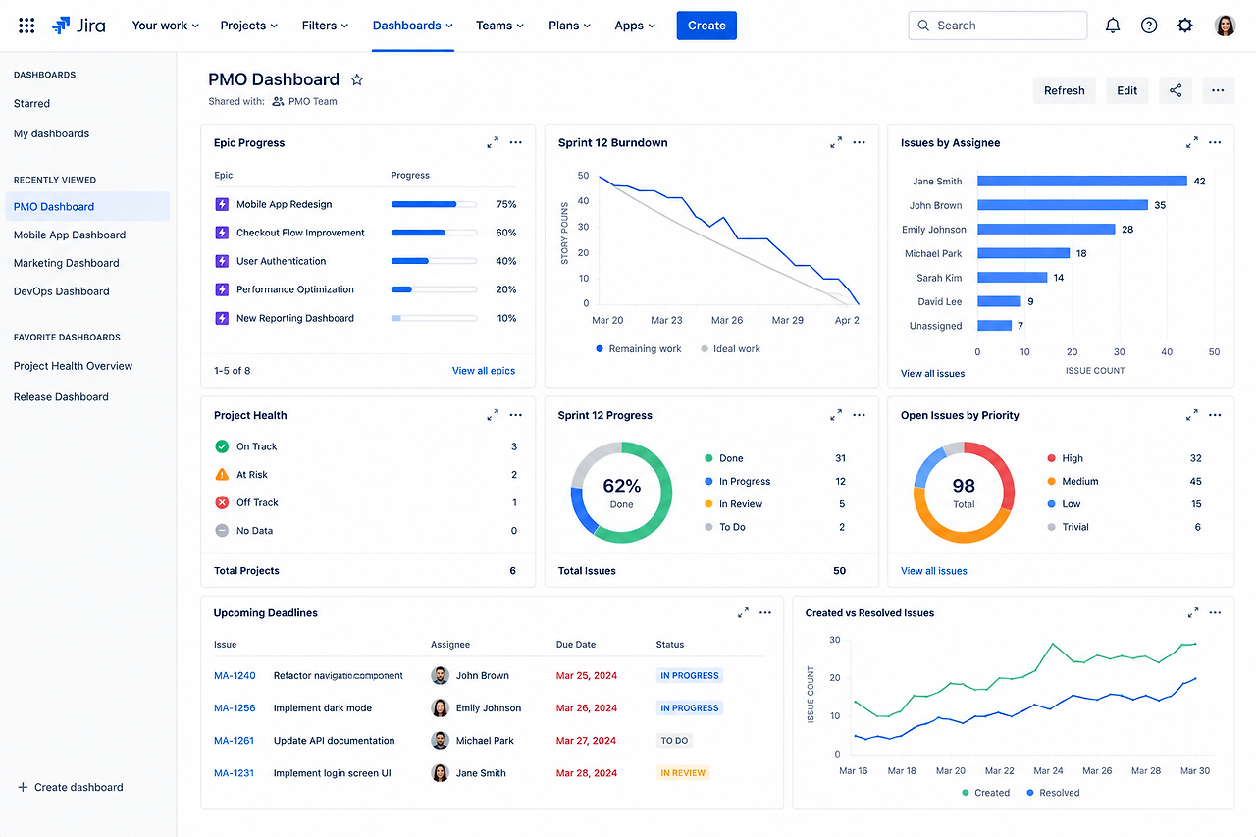Viewport: 1256px width, 837px height.
Task: Maximize Created vs Resolved Issues gadget
Action: pyautogui.click(x=1192, y=613)
